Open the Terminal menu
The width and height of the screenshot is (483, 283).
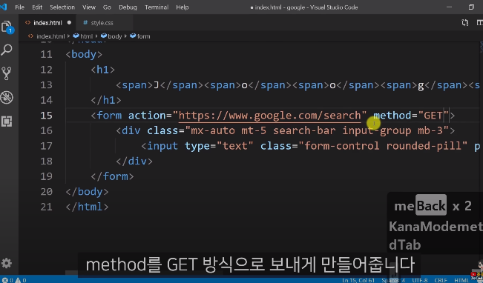pyautogui.click(x=157, y=7)
